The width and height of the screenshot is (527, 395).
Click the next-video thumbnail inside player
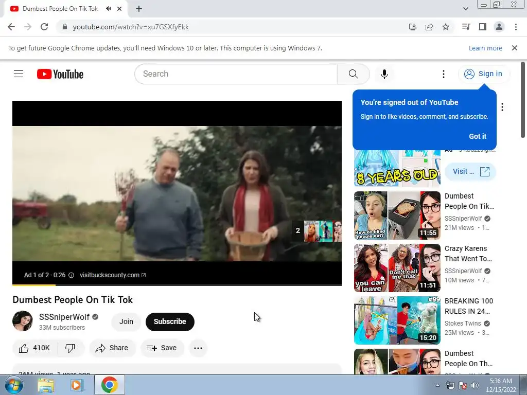[x=323, y=231]
